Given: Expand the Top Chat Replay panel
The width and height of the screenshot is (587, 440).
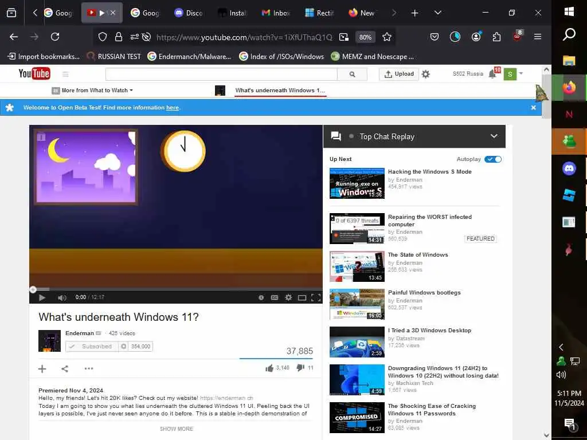Looking at the screenshot, I should 494,136.
